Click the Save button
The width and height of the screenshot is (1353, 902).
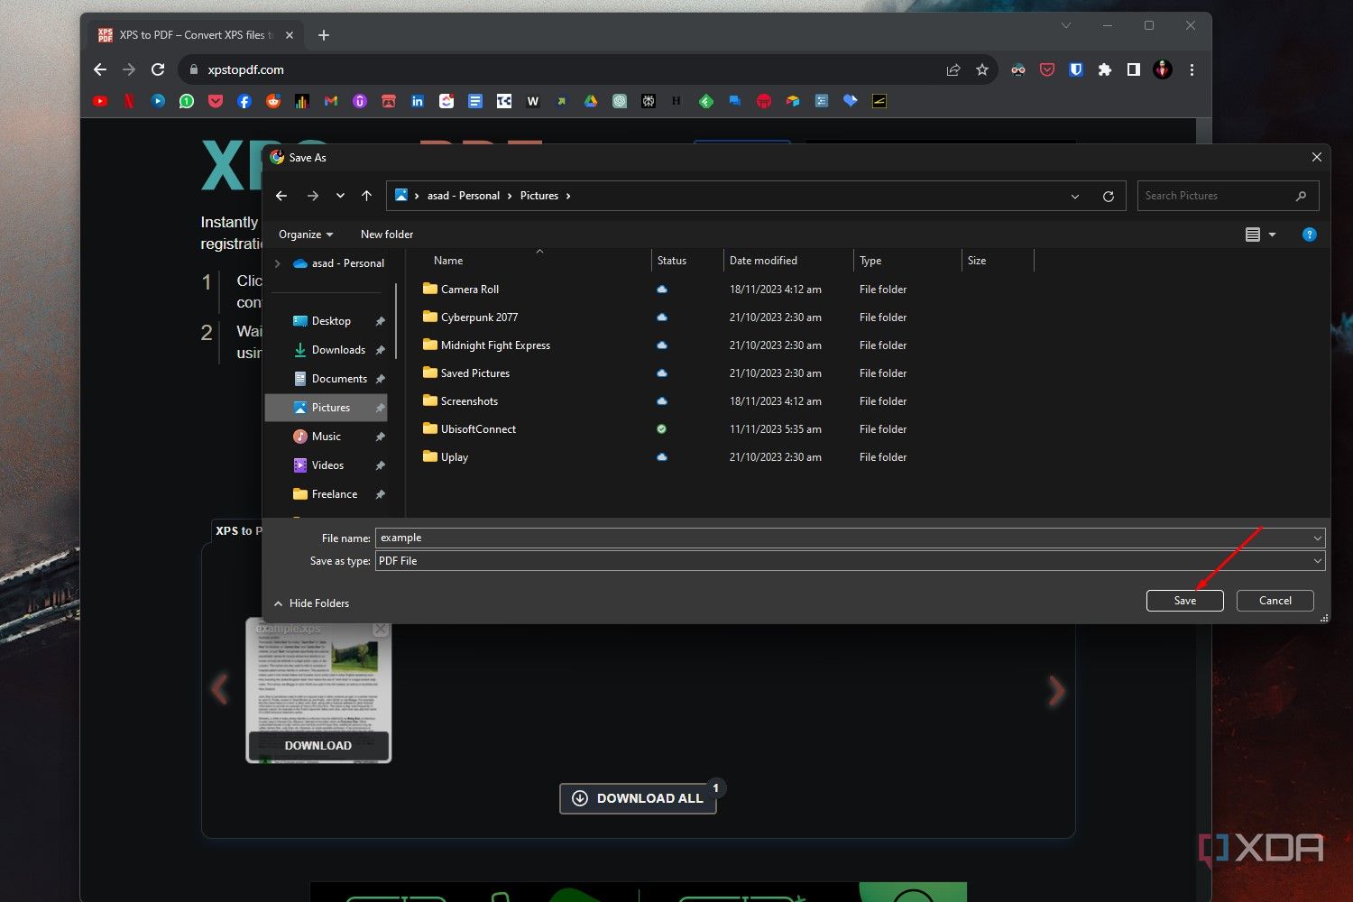[1184, 601]
